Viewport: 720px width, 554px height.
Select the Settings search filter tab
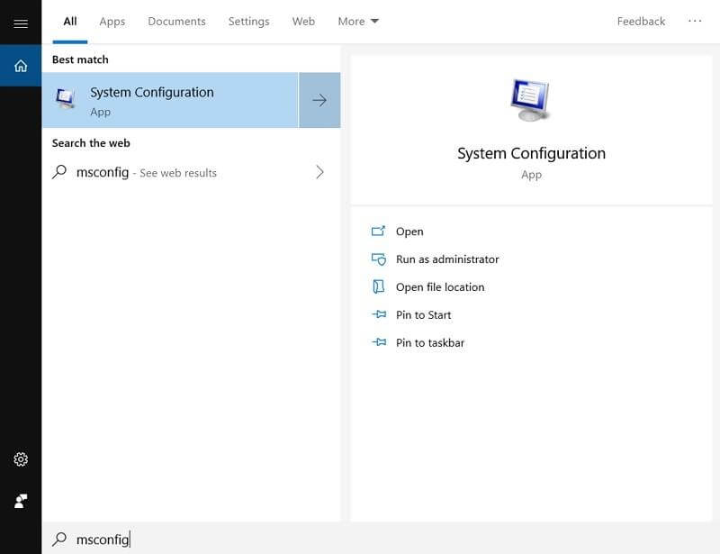pos(248,21)
